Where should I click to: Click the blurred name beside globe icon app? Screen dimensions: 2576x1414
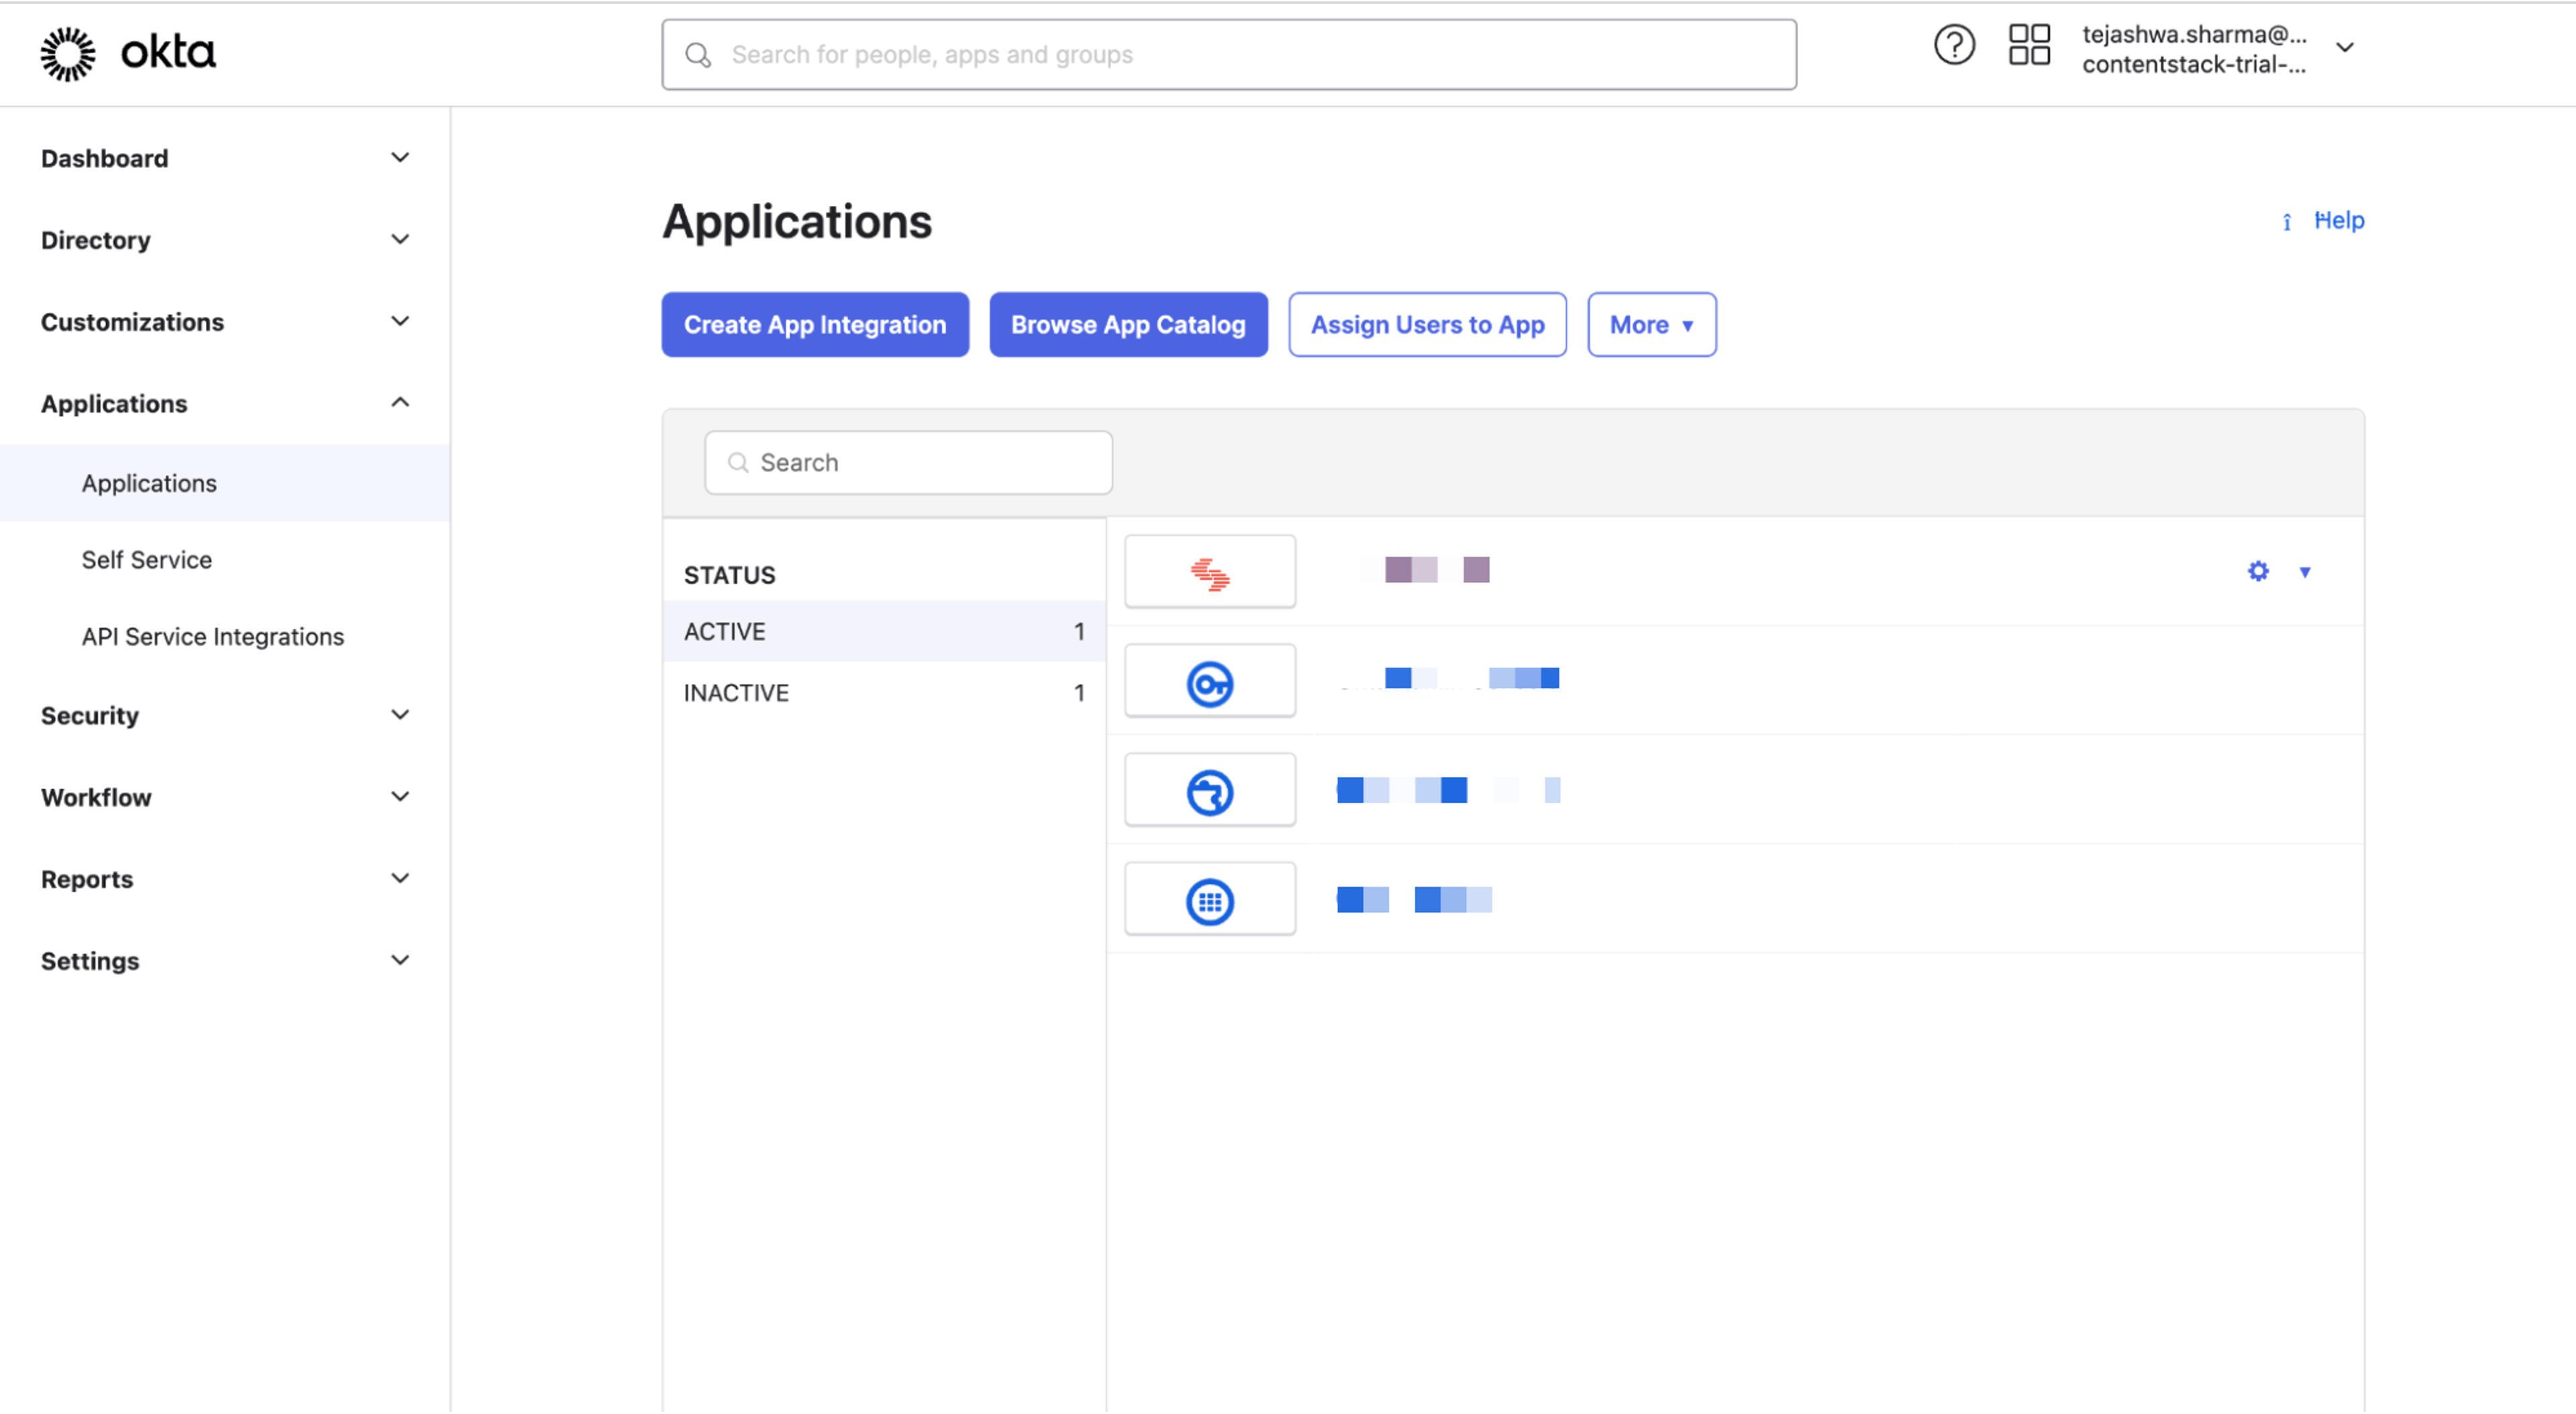point(1448,791)
